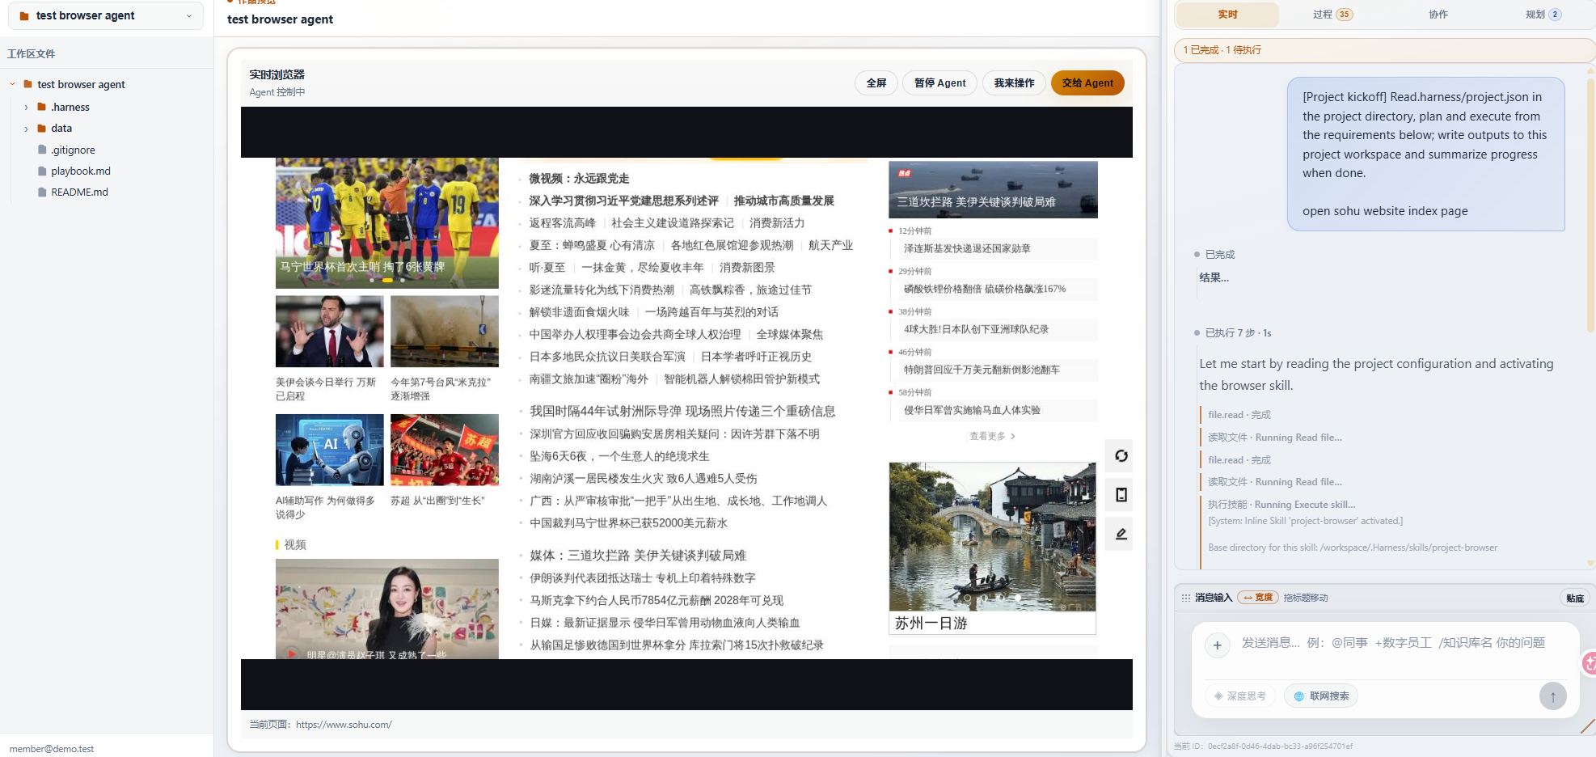1596x757 pixels.
Task: Expand 查看更多 for more news
Action: pos(992,436)
